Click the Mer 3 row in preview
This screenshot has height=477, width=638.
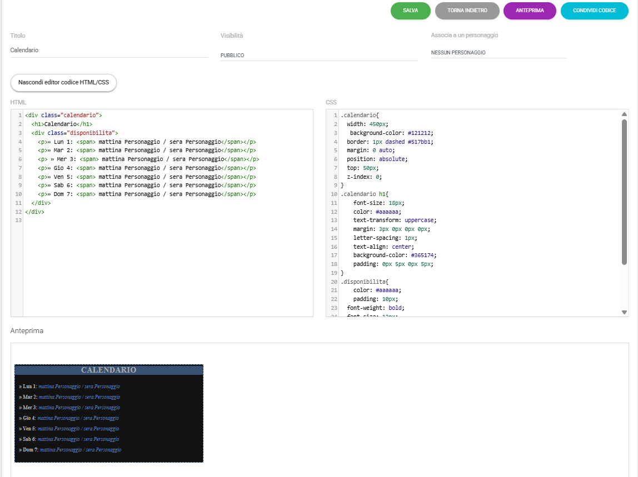pyautogui.click(x=69, y=408)
